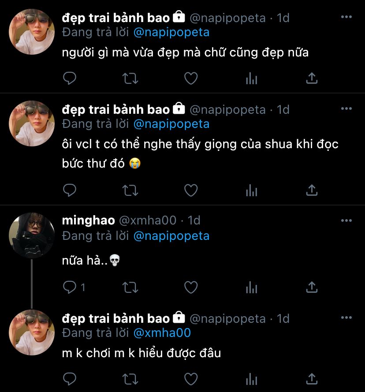365x392 pixels.
Task: Open more options on the first tweet
Action: pyautogui.click(x=346, y=17)
